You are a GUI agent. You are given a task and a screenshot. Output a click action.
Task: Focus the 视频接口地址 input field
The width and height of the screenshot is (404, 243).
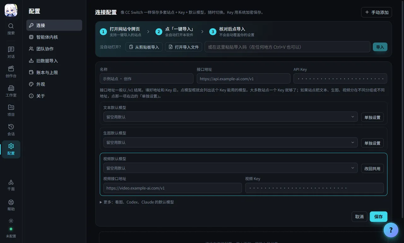pos(172,188)
